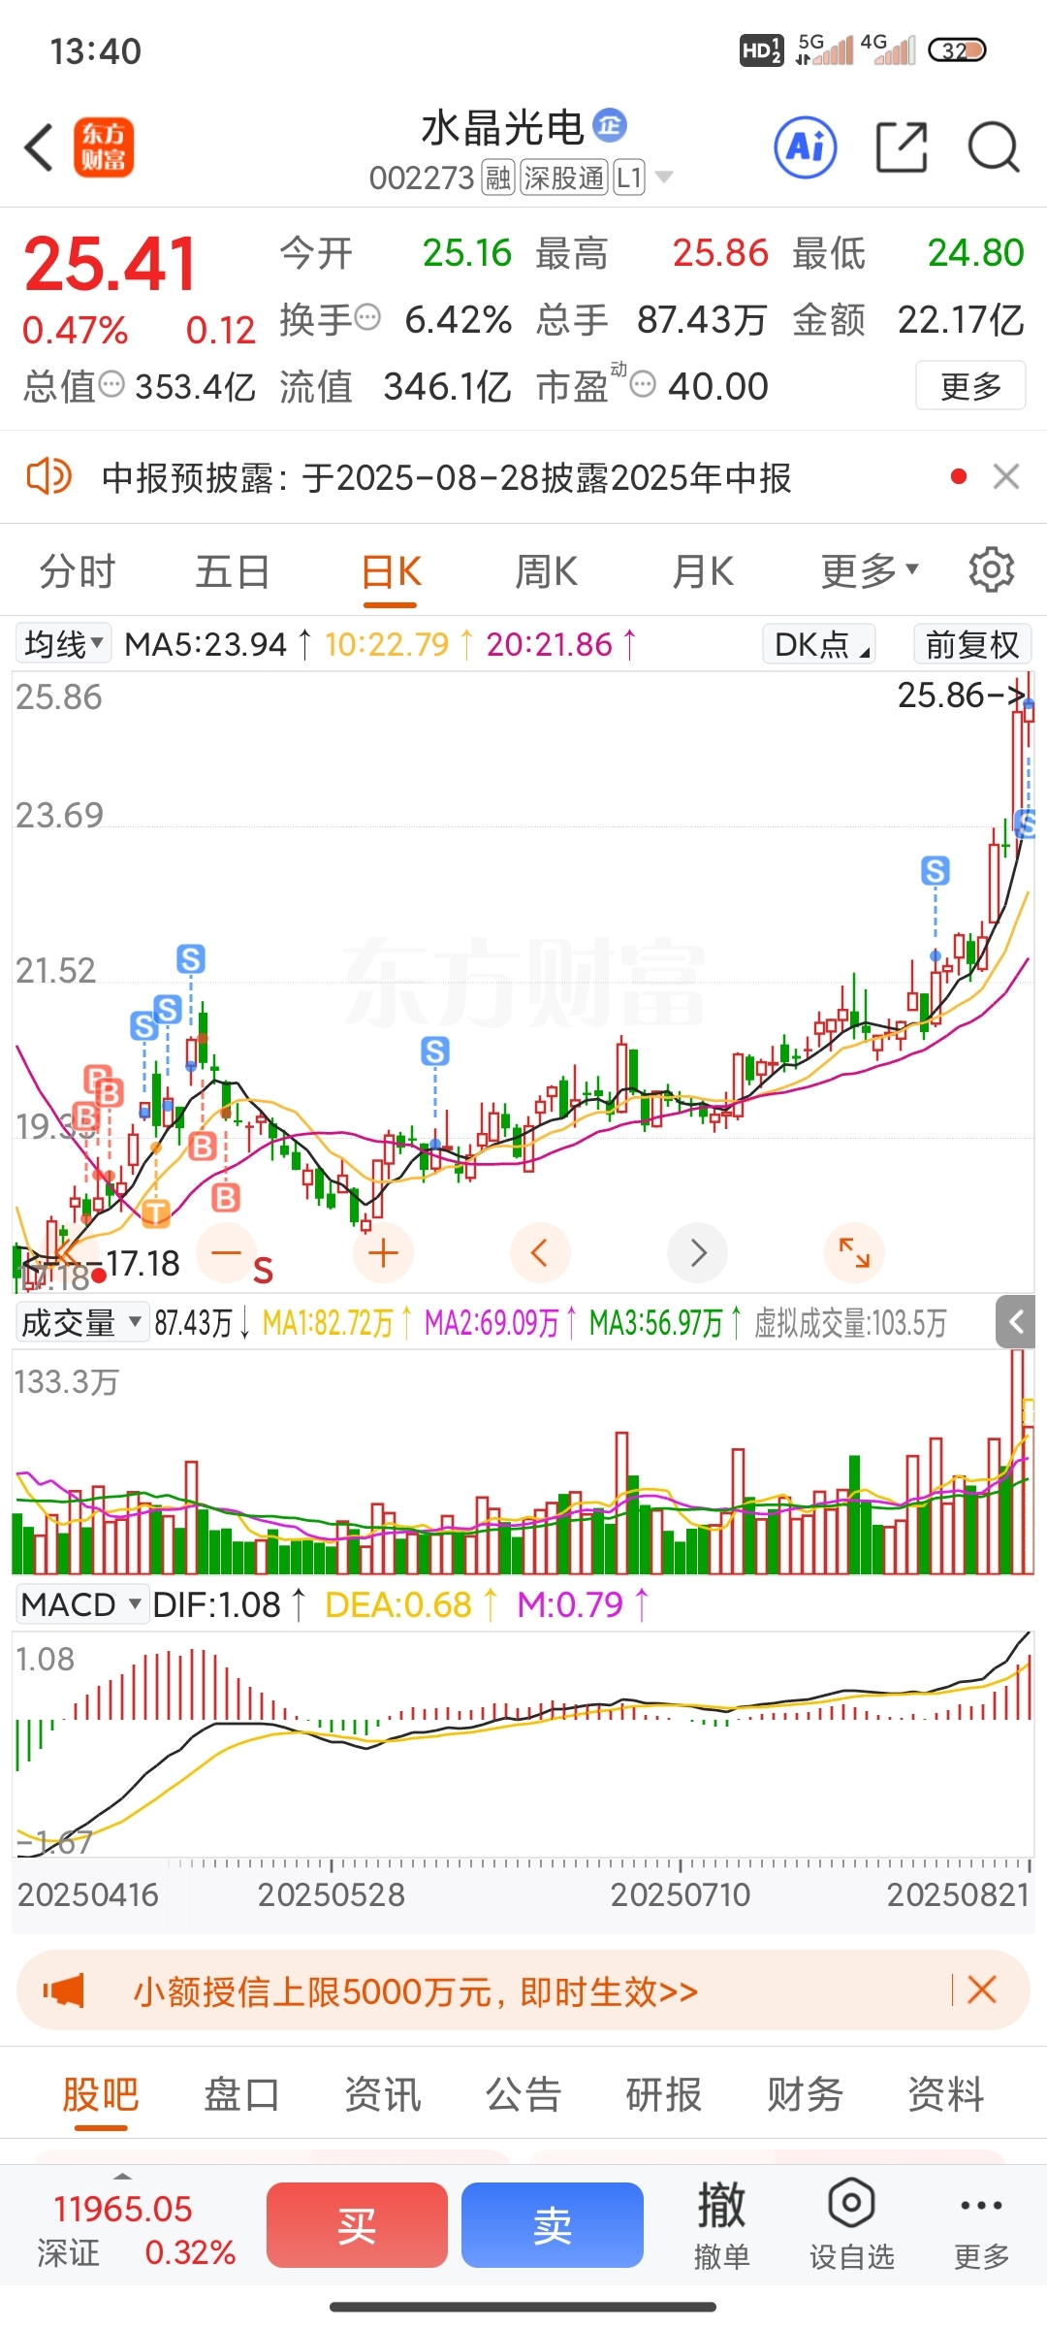Screen dimensions: 1047x2328
Task: Tap the S sell marker above 21.52 peak
Action: coord(191,959)
